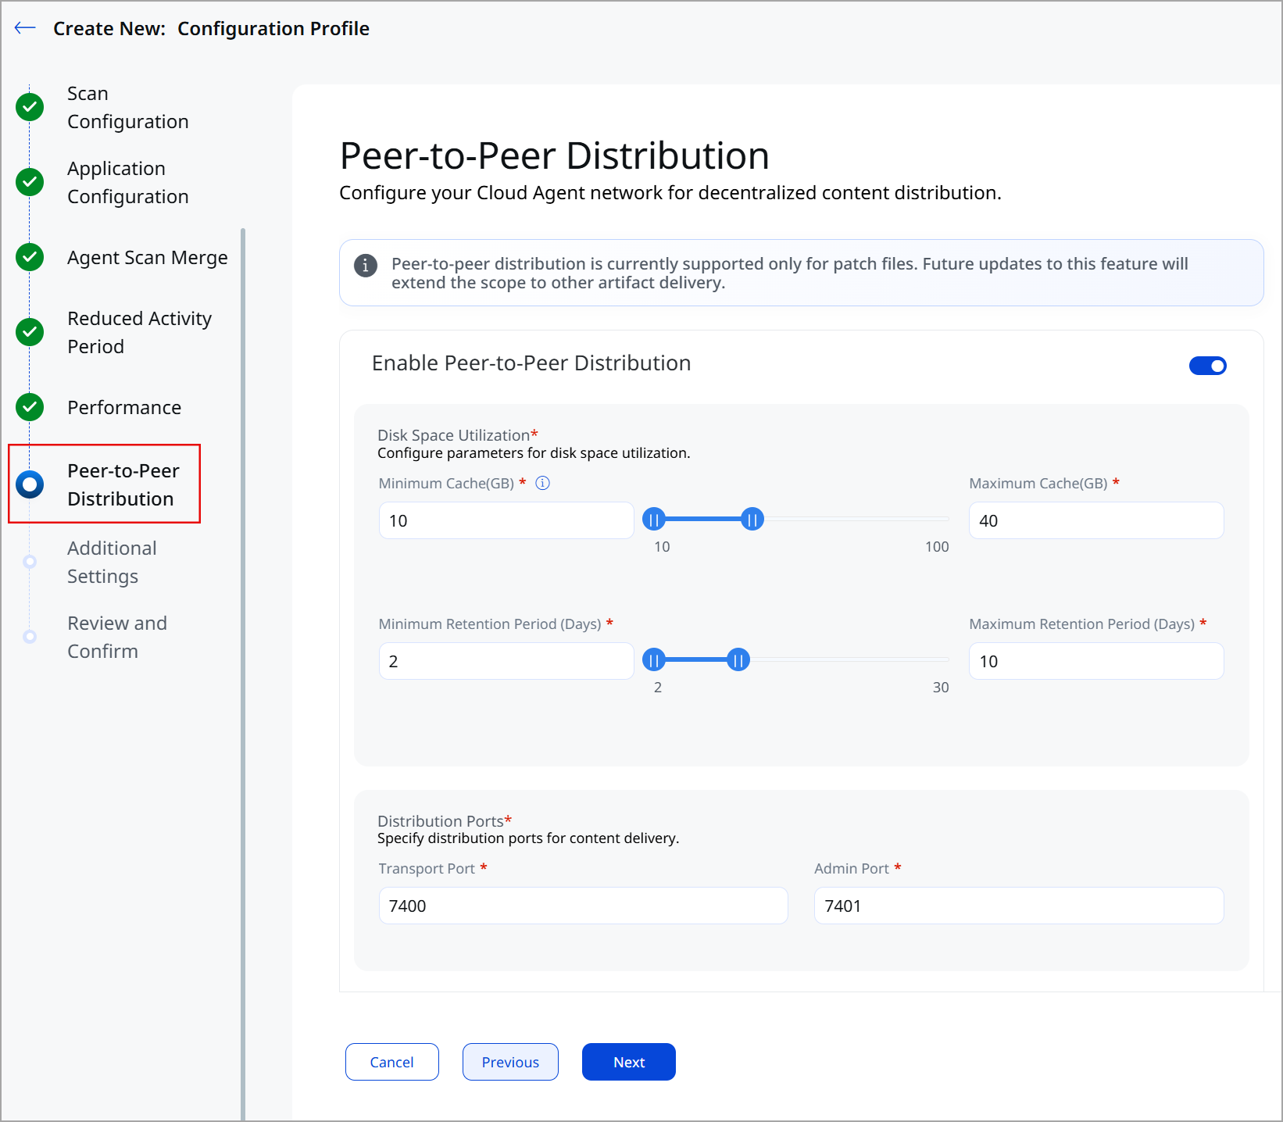Screen dimensions: 1283x1122
Task: Open the Application Configuration step
Action: [128, 182]
